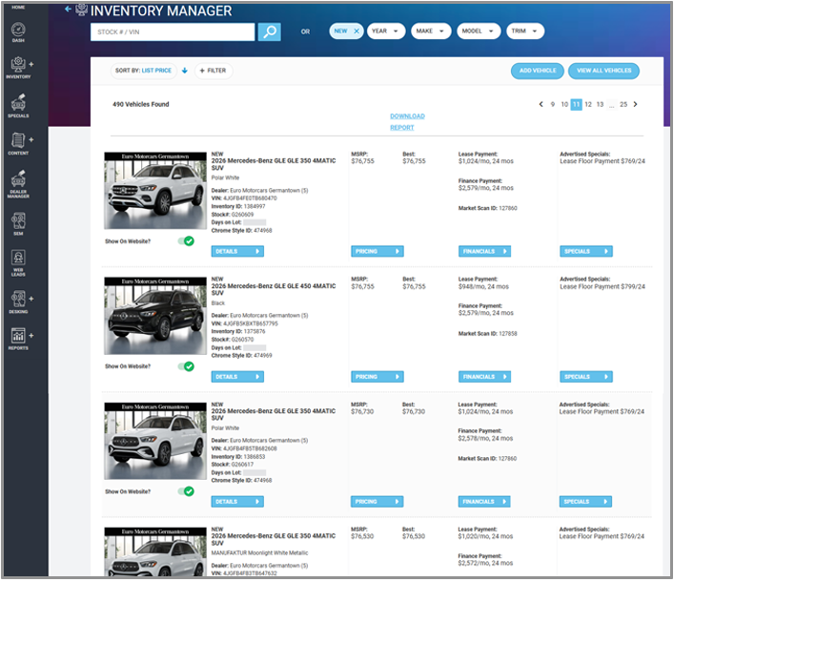This screenshot has height=665, width=837.
Task: Open photo of the $76,730 GLE 350
Action: tap(155, 441)
